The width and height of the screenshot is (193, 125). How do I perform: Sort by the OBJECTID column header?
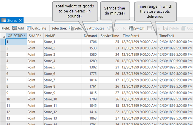tap(16, 36)
